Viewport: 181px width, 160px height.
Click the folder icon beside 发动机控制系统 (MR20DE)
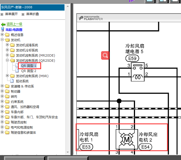tap(12, 55)
